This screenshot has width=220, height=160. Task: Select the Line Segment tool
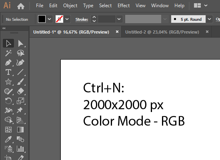pyautogui.click(x=20, y=72)
